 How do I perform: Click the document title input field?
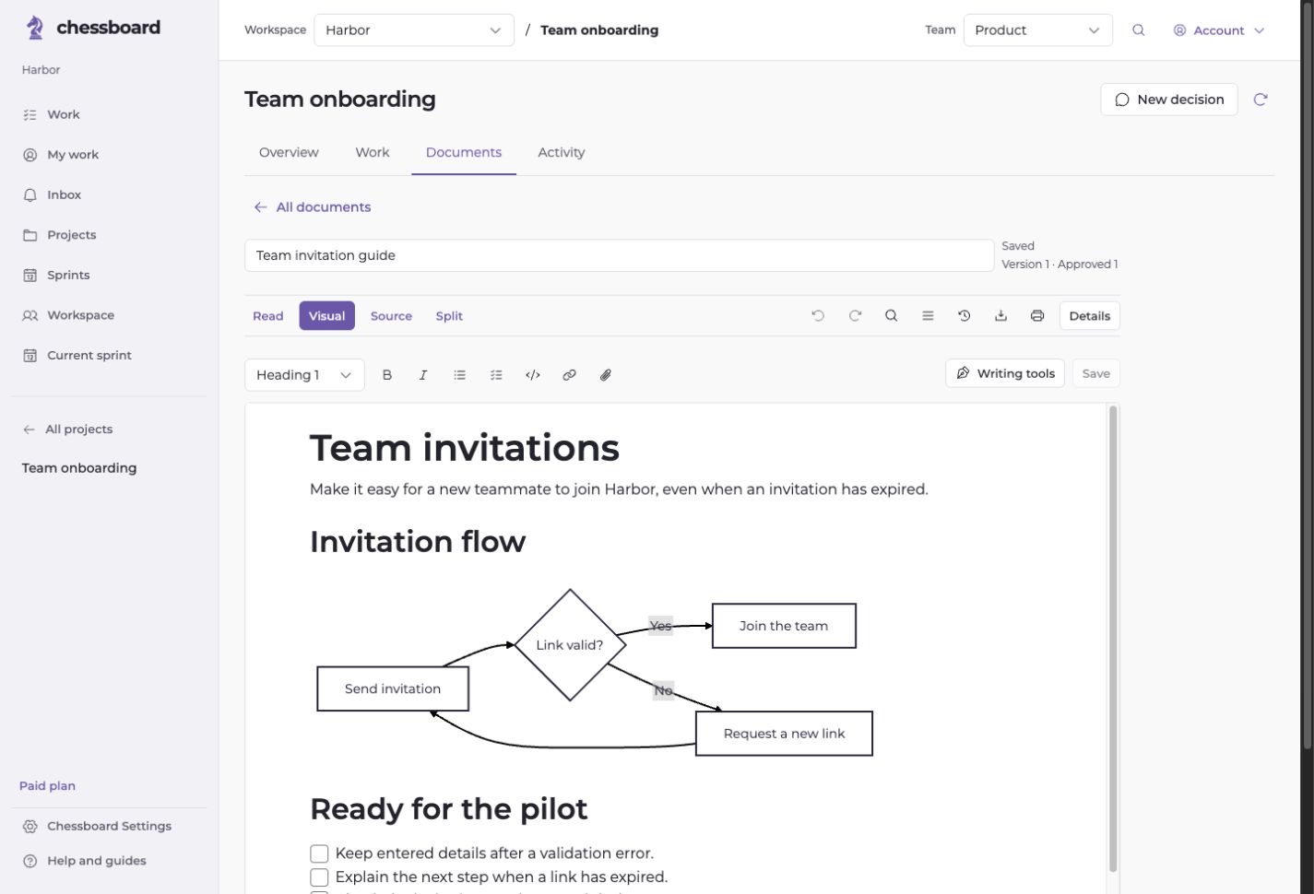[x=619, y=255]
